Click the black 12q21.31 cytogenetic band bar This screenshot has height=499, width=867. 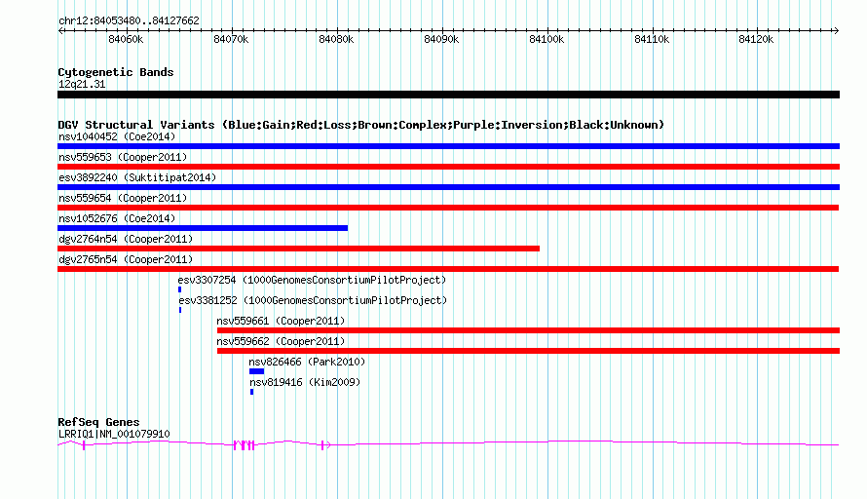(x=448, y=95)
